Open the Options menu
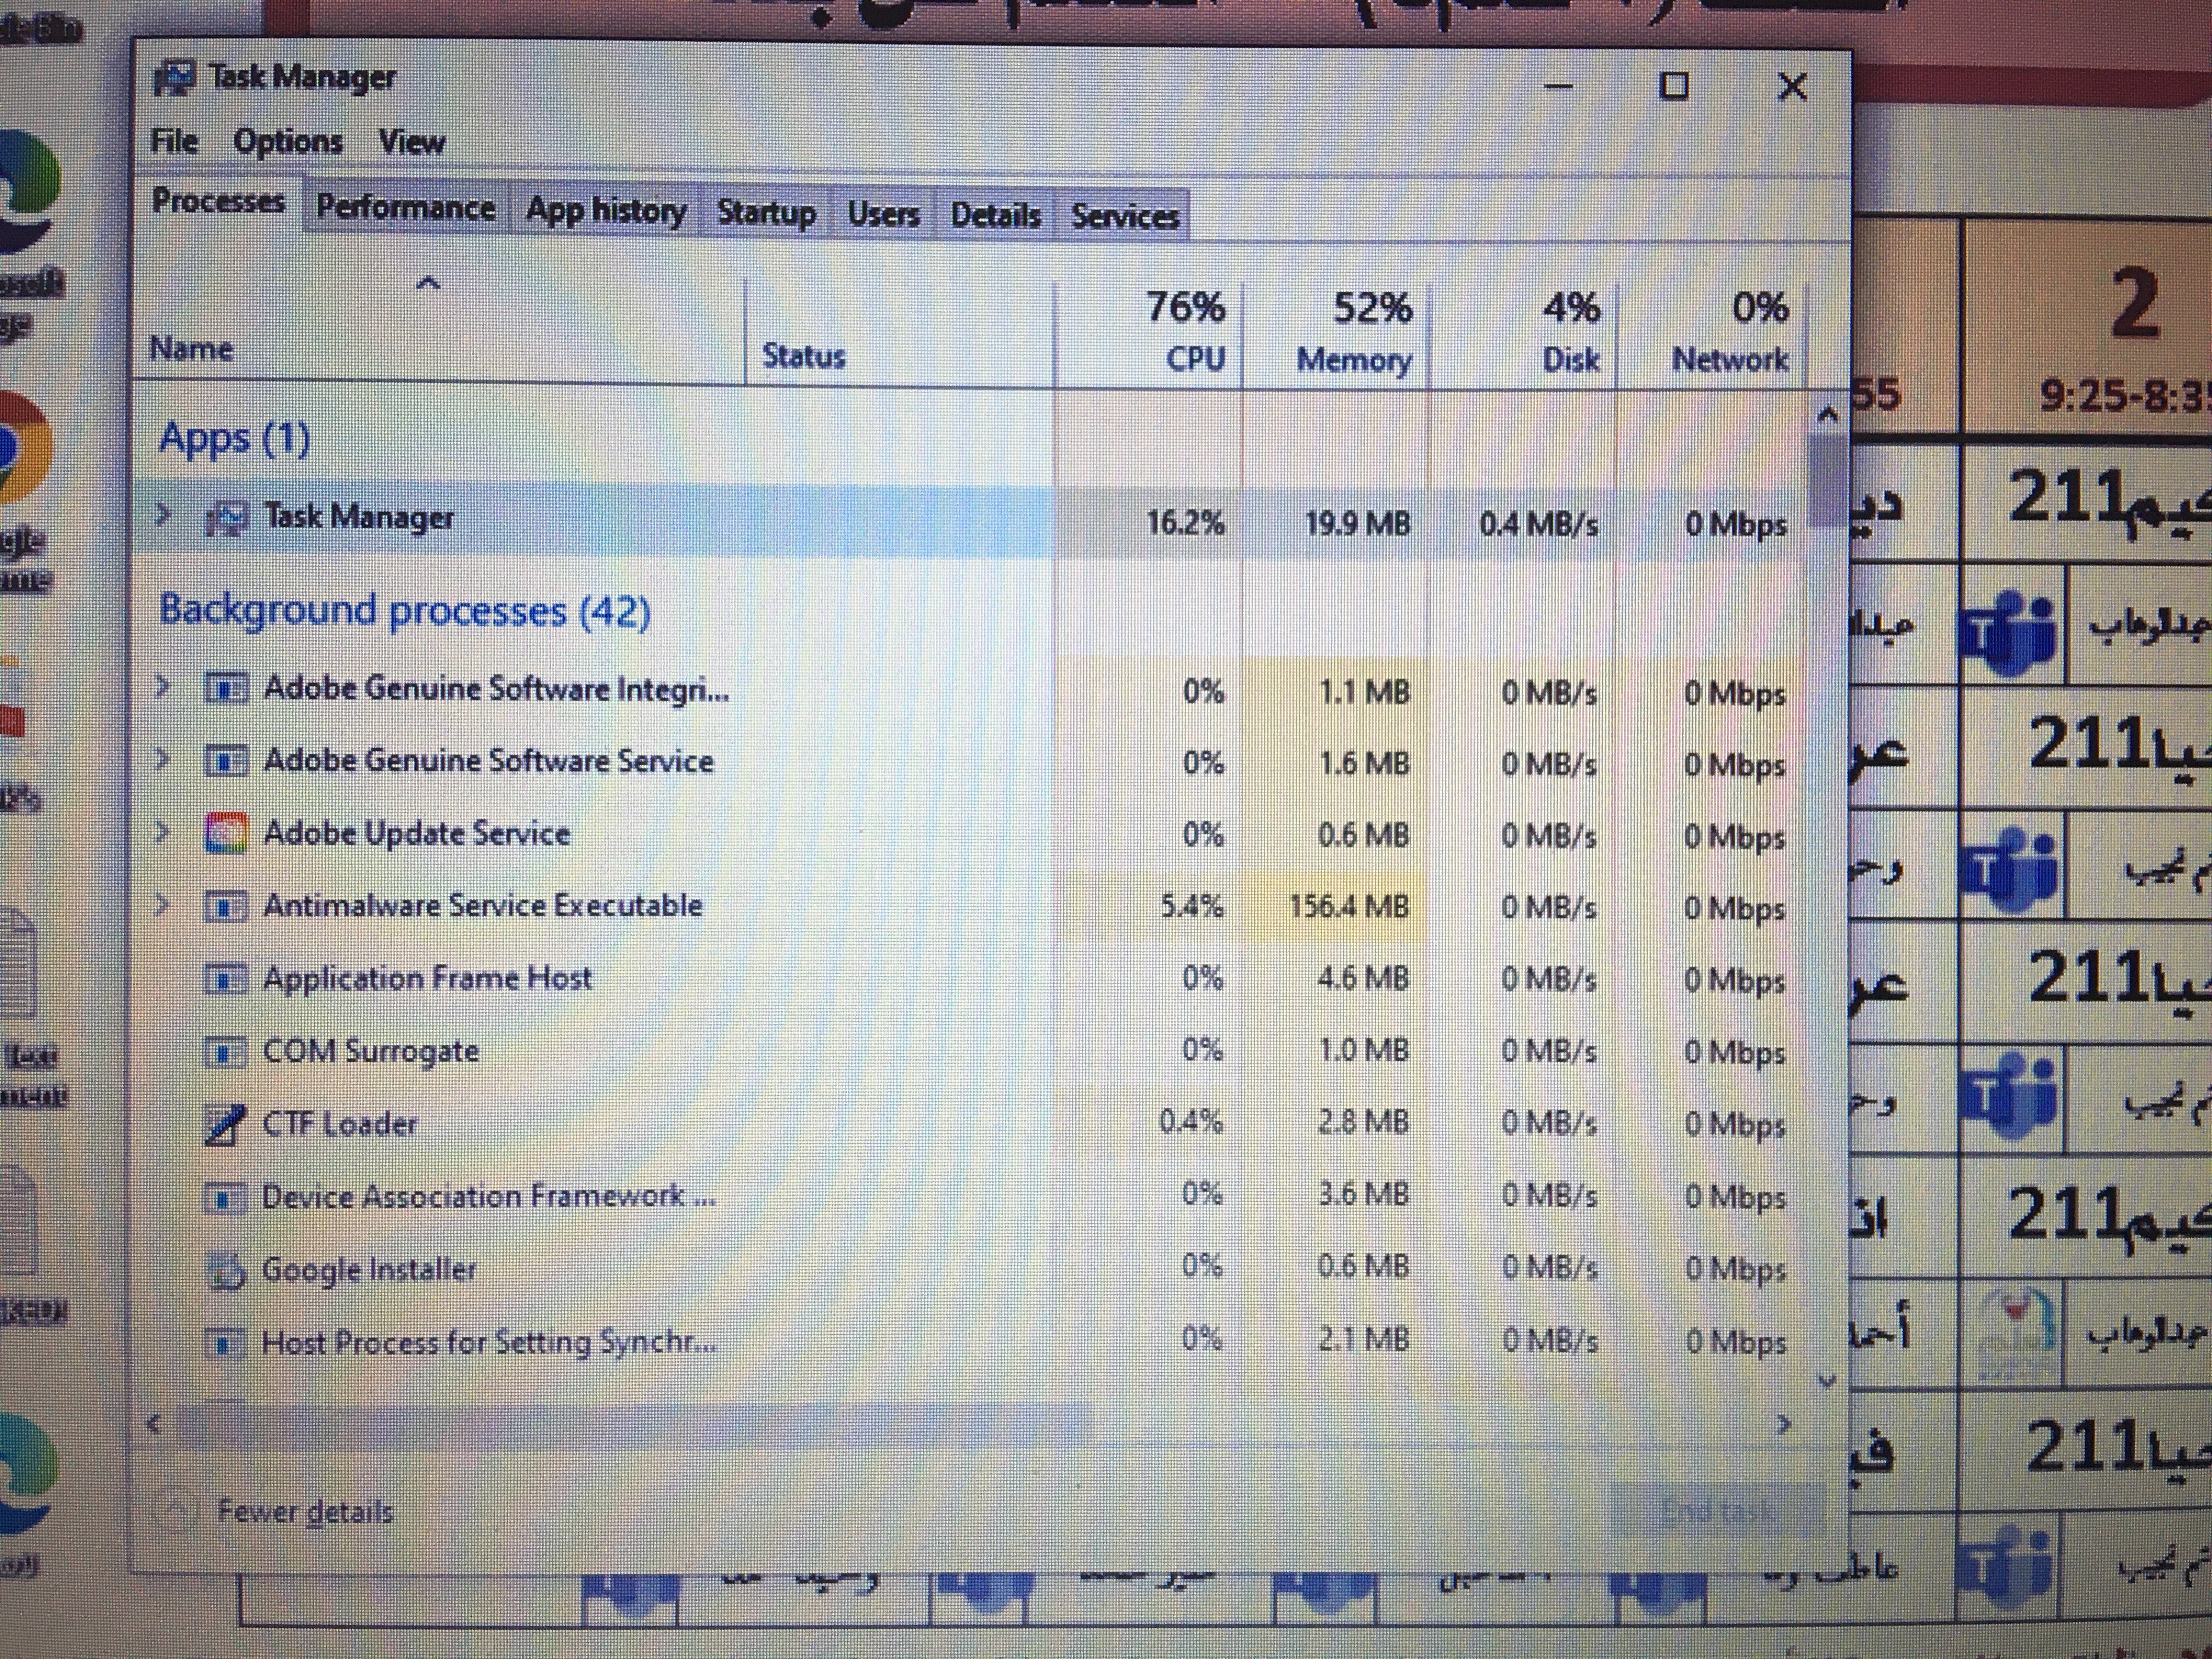Screen dimensions: 2212x1659 [287, 142]
